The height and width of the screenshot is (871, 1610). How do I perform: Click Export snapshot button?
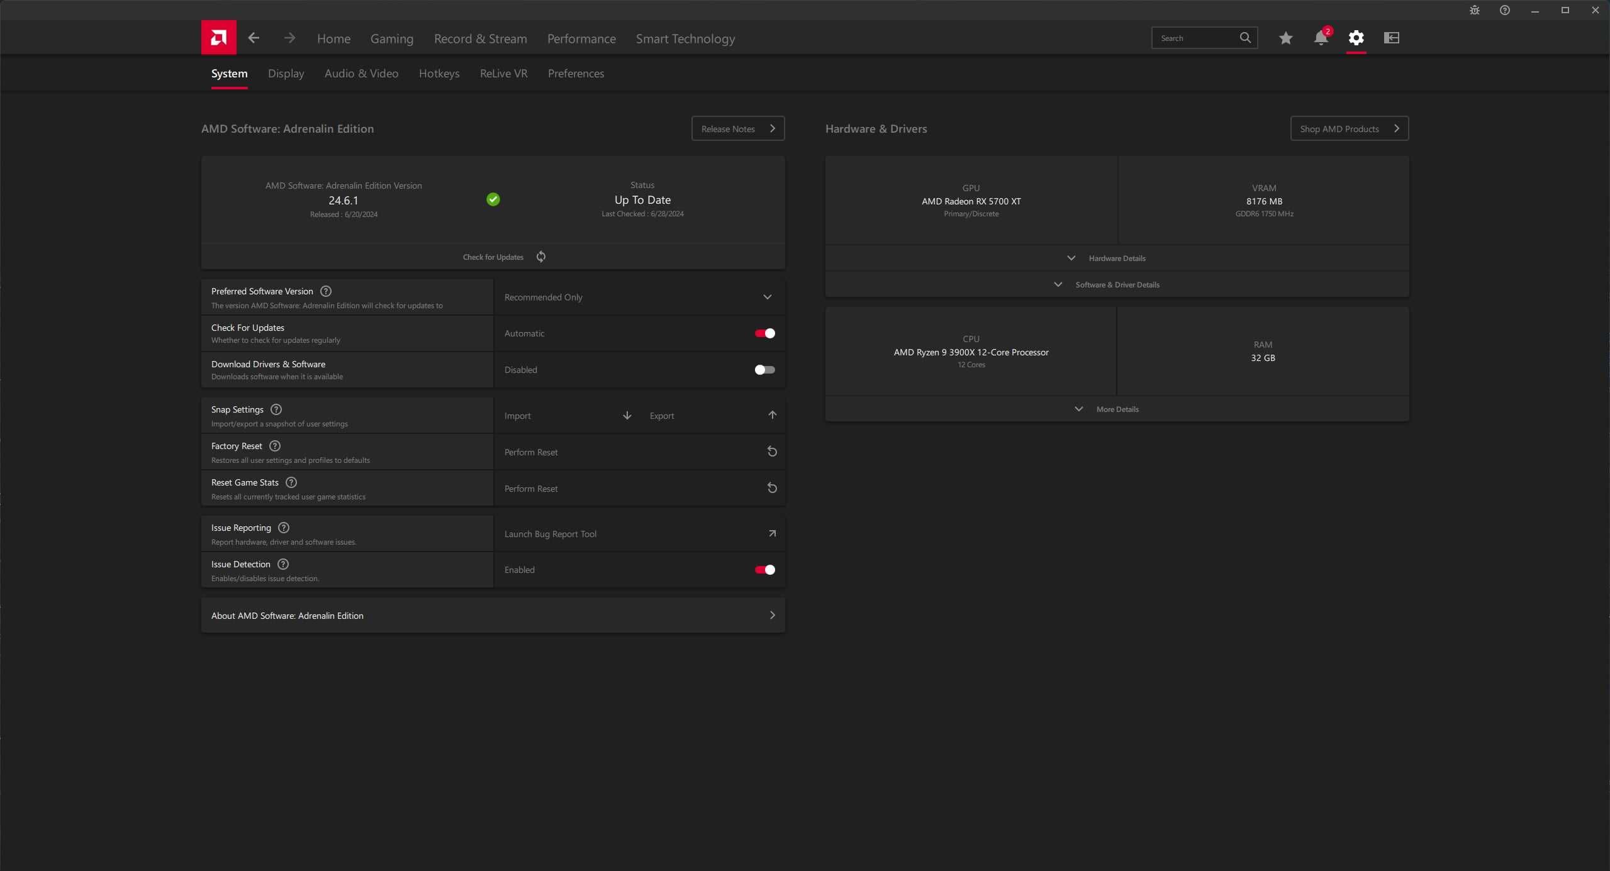(712, 416)
